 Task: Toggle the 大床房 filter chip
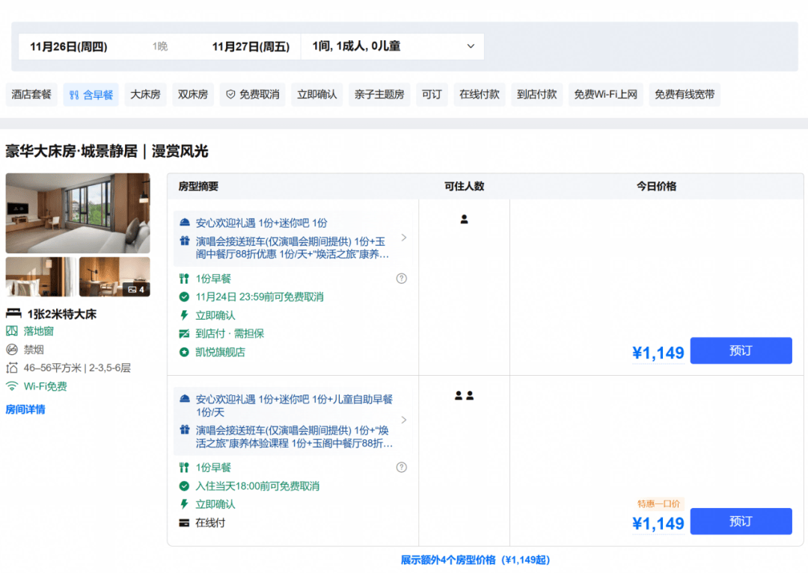(x=145, y=95)
